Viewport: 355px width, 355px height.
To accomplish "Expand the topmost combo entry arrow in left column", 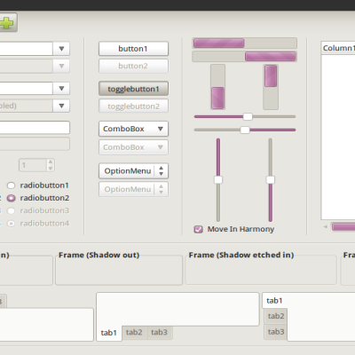I will click(61, 49).
